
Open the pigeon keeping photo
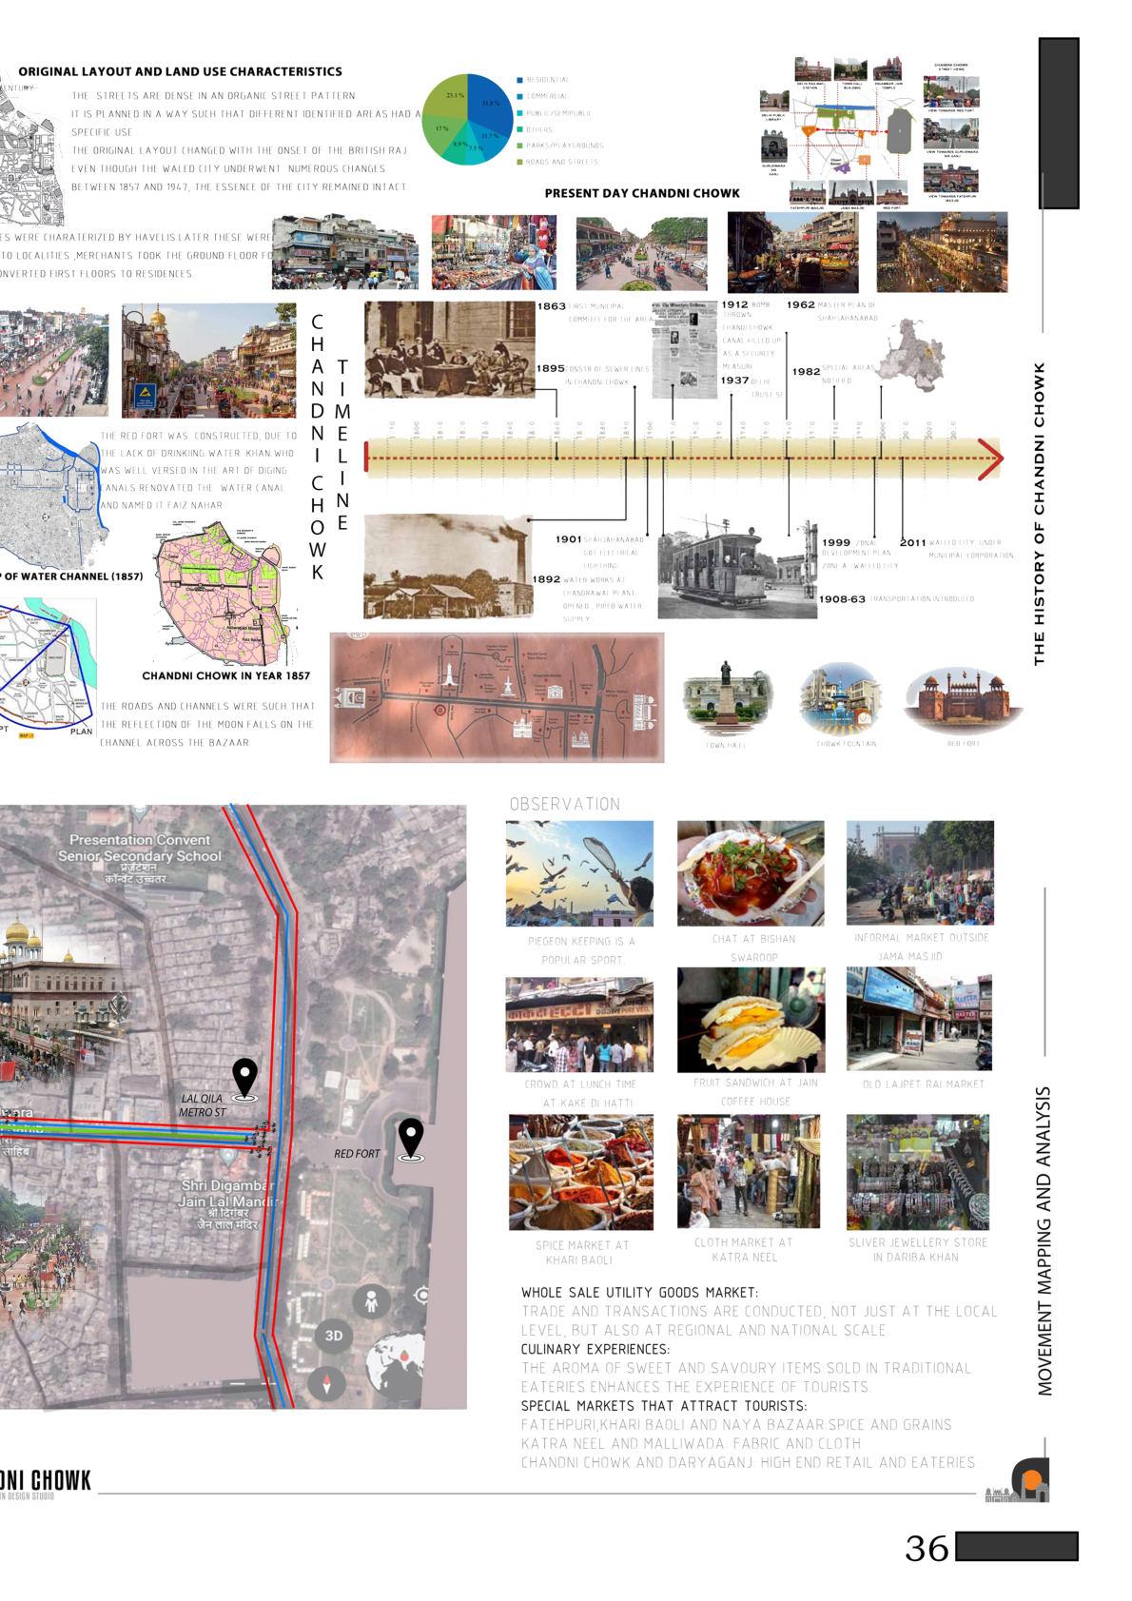pyautogui.click(x=579, y=873)
